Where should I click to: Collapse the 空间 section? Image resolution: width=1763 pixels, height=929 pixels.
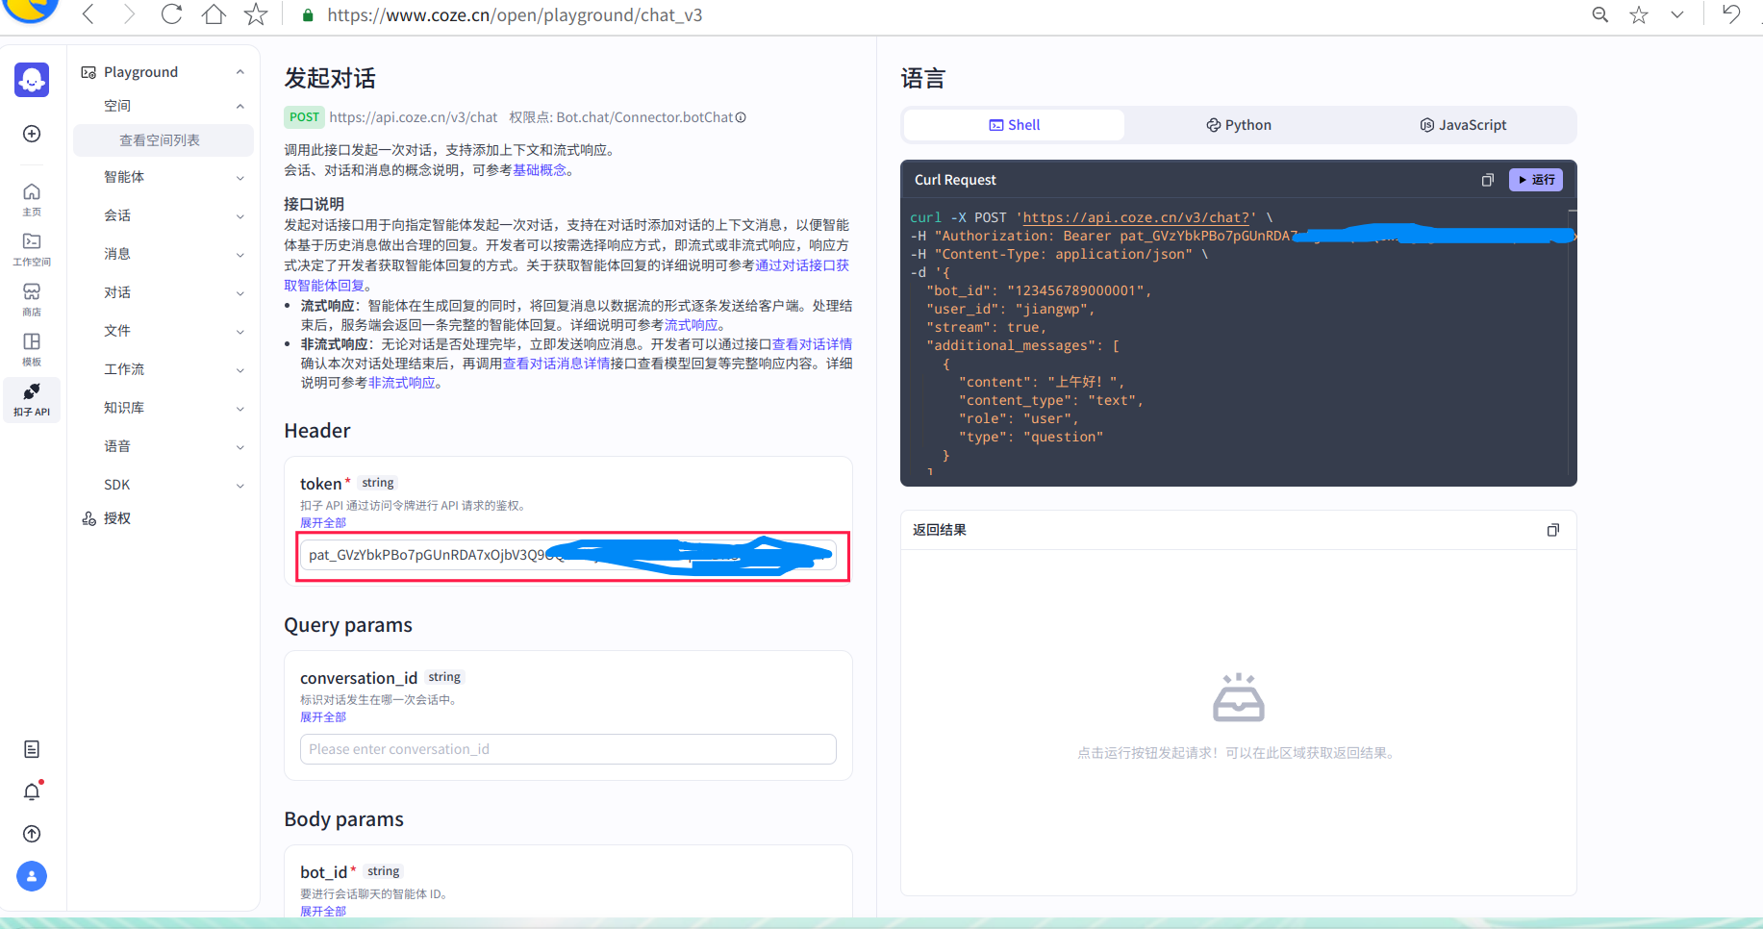pyautogui.click(x=240, y=106)
